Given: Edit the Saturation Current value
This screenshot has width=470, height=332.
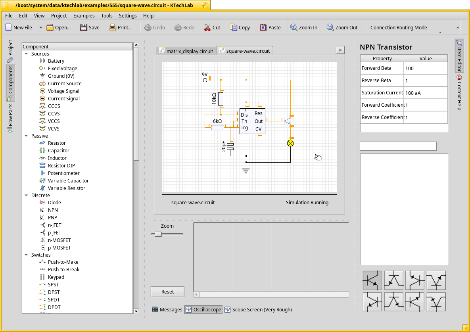Looking at the screenshot, I should click(x=426, y=93).
